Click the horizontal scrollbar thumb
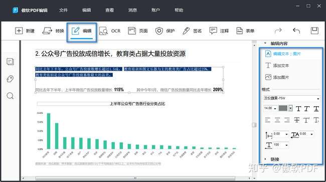This screenshot has width=326, height=182. click(x=135, y=178)
